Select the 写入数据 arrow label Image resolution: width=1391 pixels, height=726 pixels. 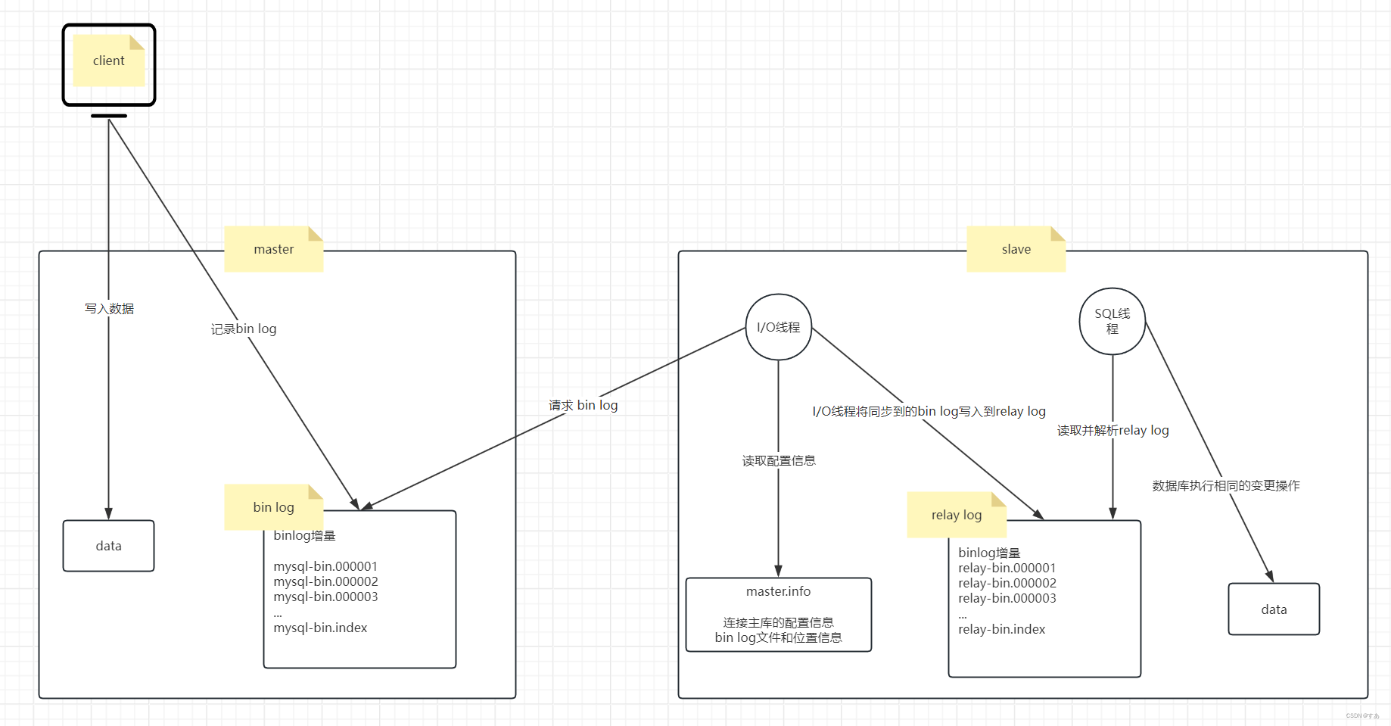tap(109, 309)
